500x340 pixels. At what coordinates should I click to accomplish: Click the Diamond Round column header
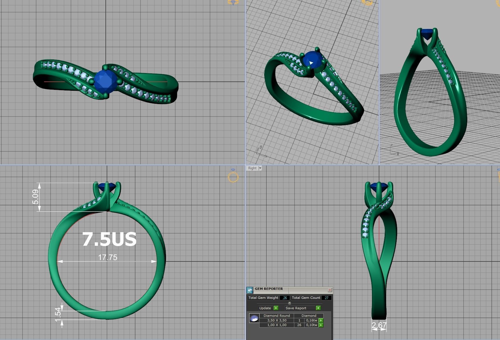[x=277, y=316]
